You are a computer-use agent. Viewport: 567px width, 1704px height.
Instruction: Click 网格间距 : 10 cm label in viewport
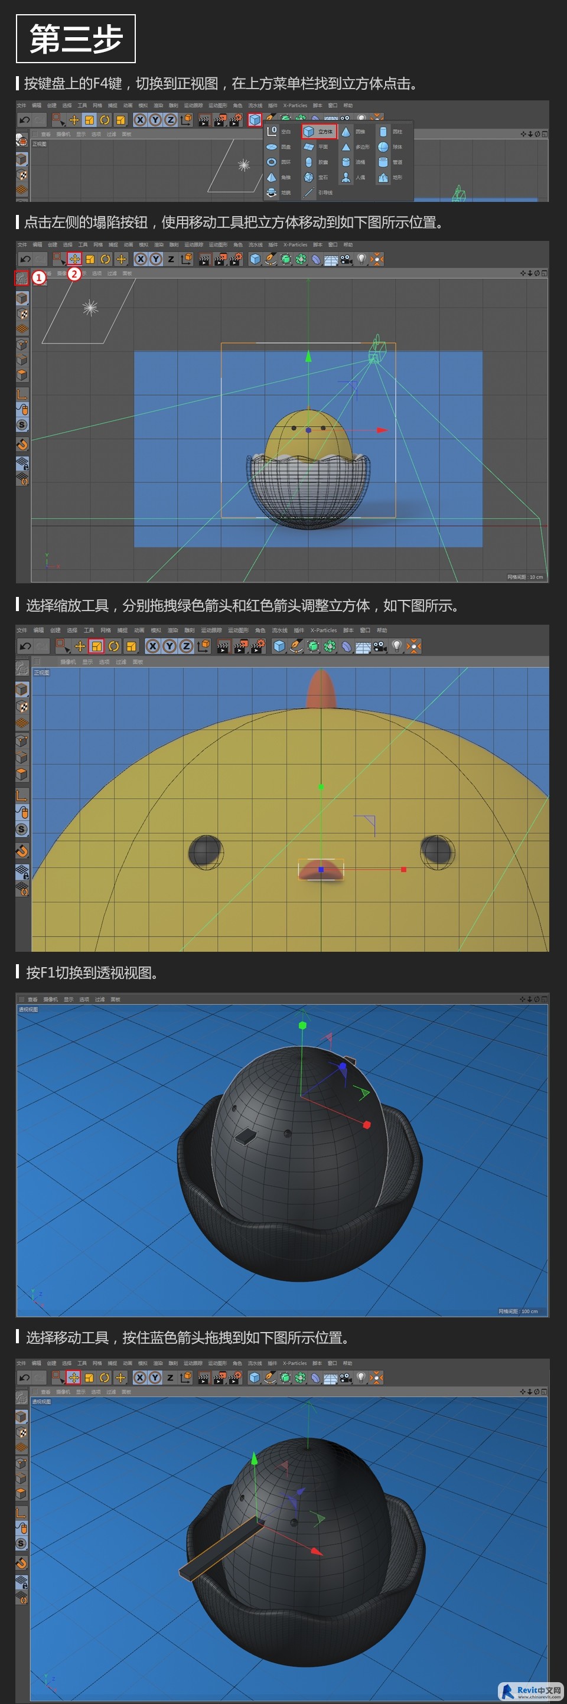click(524, 577)
